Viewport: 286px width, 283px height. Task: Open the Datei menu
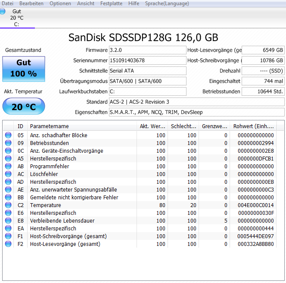pyautogui.click(x=7, y=3)
